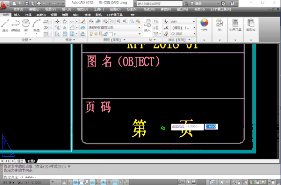Image resolution: width=281 pixels, height=185 pixels.
Task: Click the Mirror tool icon
Action: (x=65, y=28)
